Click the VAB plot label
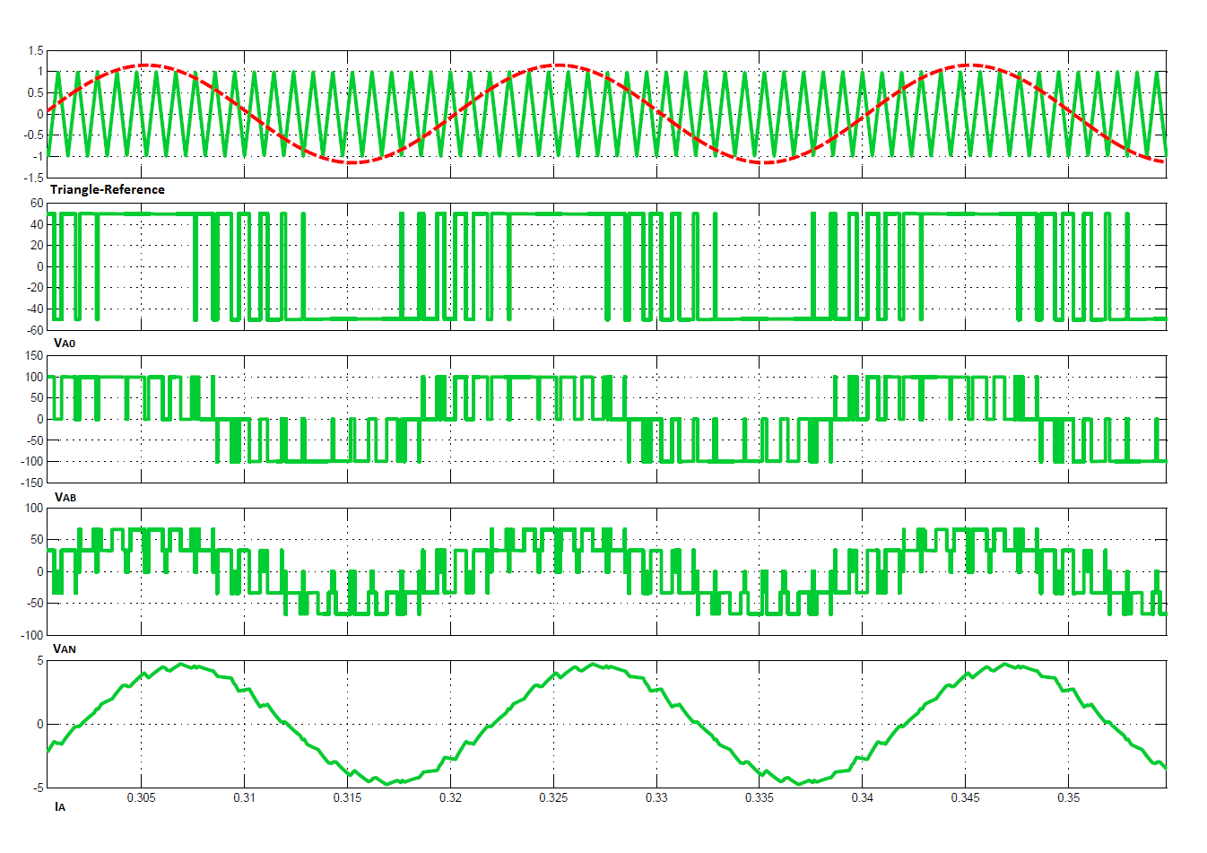 (x=65, y=497)
